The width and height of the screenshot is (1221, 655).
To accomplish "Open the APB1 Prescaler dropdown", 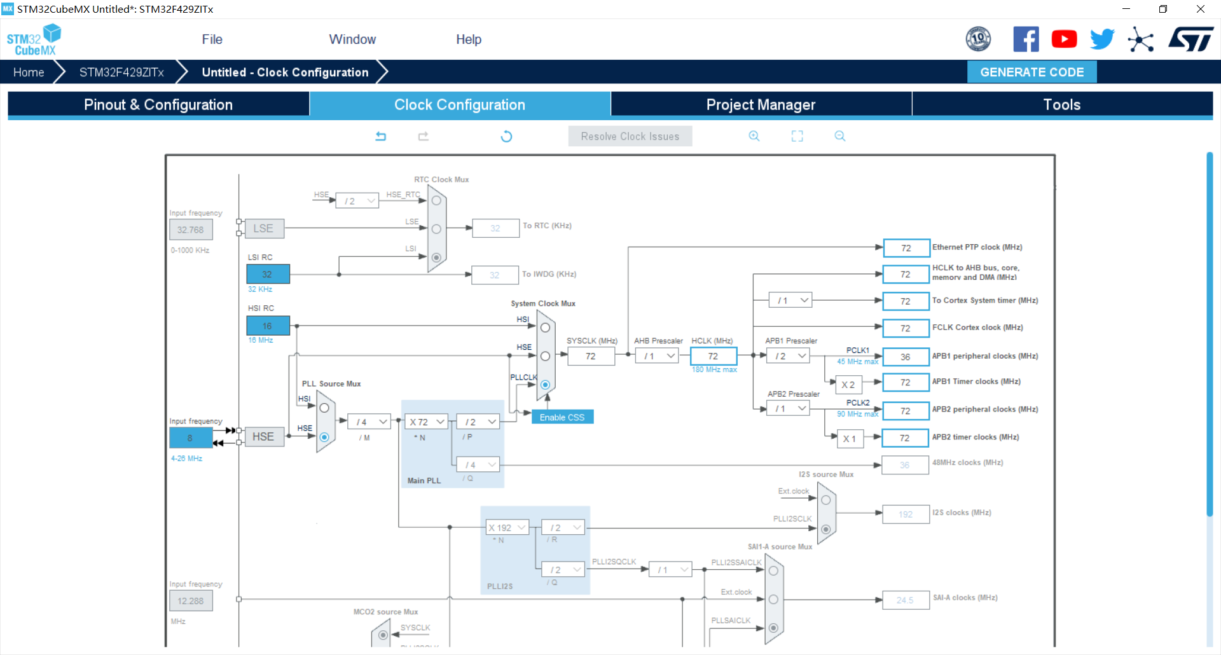I will click(788, 356).
